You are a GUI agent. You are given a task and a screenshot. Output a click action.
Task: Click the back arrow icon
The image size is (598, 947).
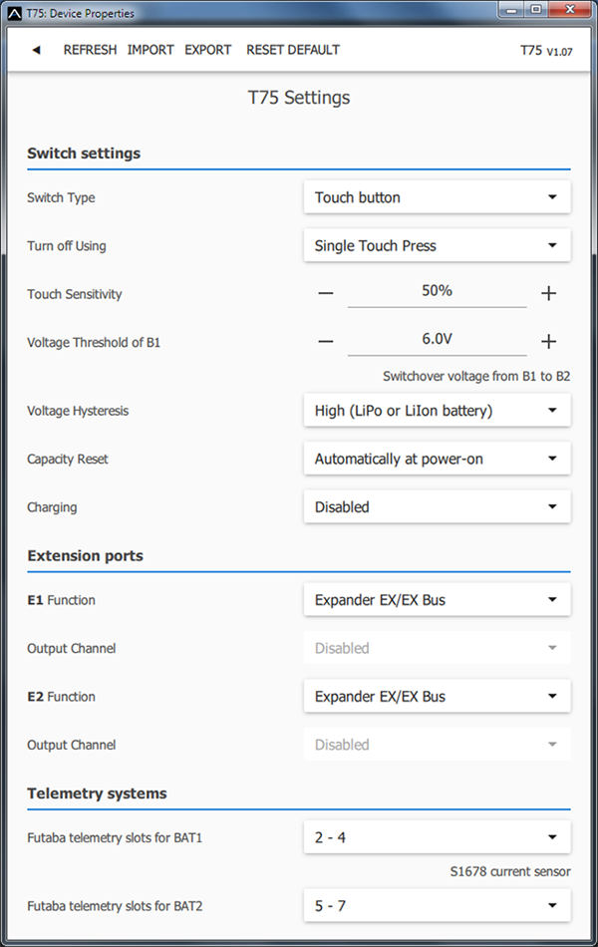click(36, 50)
